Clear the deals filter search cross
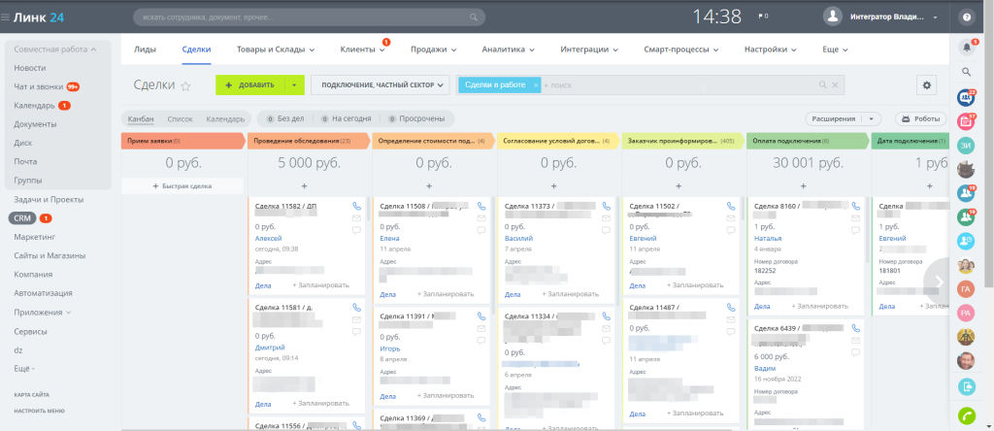 click(835, 84)
